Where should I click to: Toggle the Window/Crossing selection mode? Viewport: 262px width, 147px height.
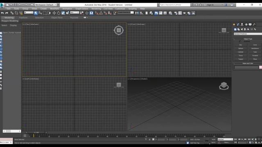49,13
